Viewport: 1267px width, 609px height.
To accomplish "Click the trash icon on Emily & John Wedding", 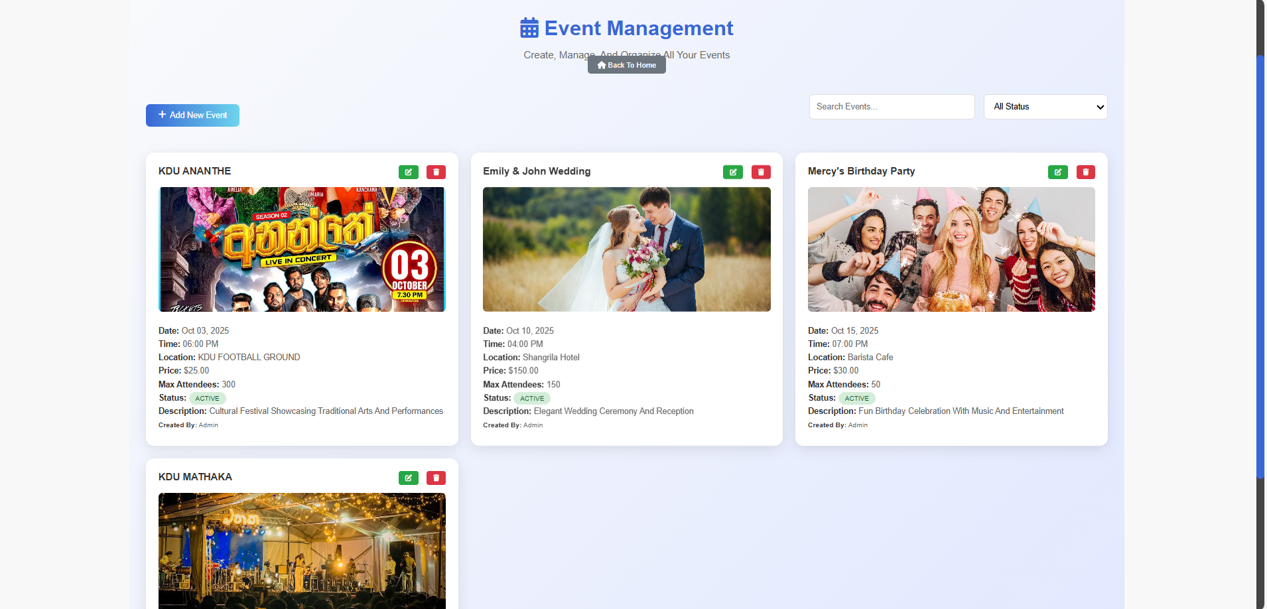I will click(x=761, y=172).
